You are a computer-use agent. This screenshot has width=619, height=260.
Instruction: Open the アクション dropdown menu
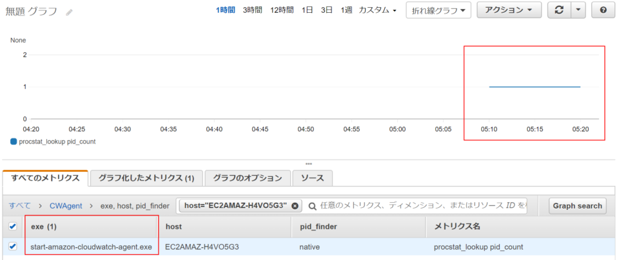coord(509,10)
